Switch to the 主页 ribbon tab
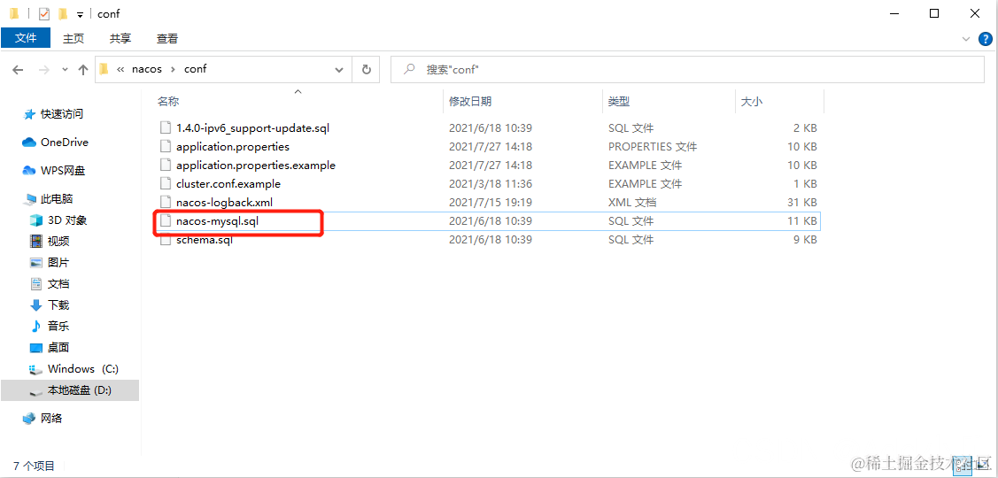 click(x=73, y=38)
